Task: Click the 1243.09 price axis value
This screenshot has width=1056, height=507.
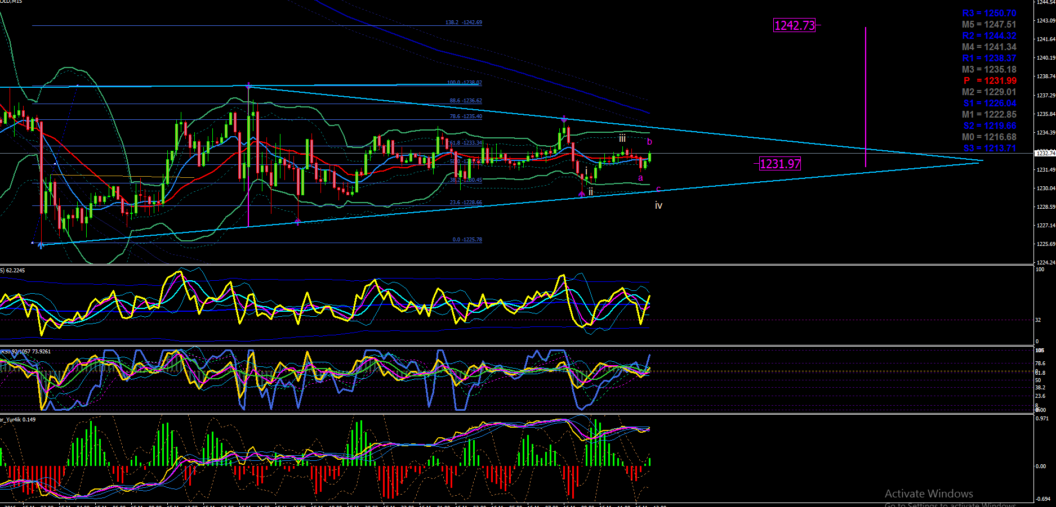Action: tap(1045, 21)
